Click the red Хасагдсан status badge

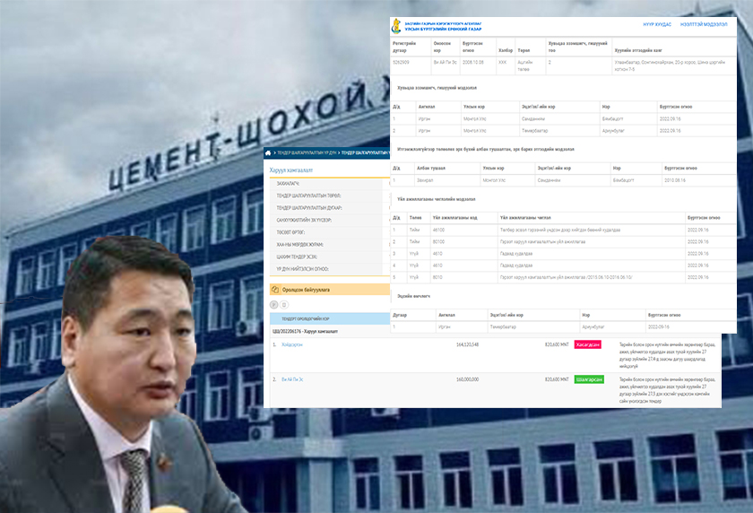[588, 345]
